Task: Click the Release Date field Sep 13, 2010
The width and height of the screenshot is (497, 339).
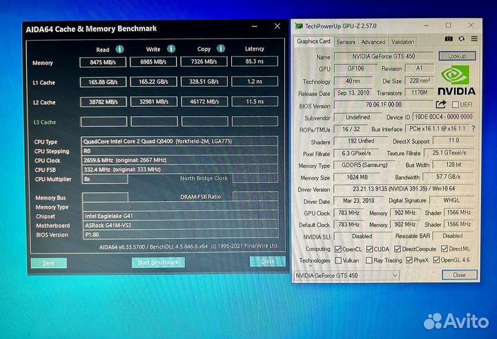Action: (353, 93)
